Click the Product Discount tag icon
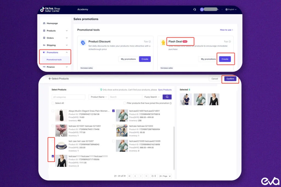This screenshot has width=281, height=187. (83, 43)
